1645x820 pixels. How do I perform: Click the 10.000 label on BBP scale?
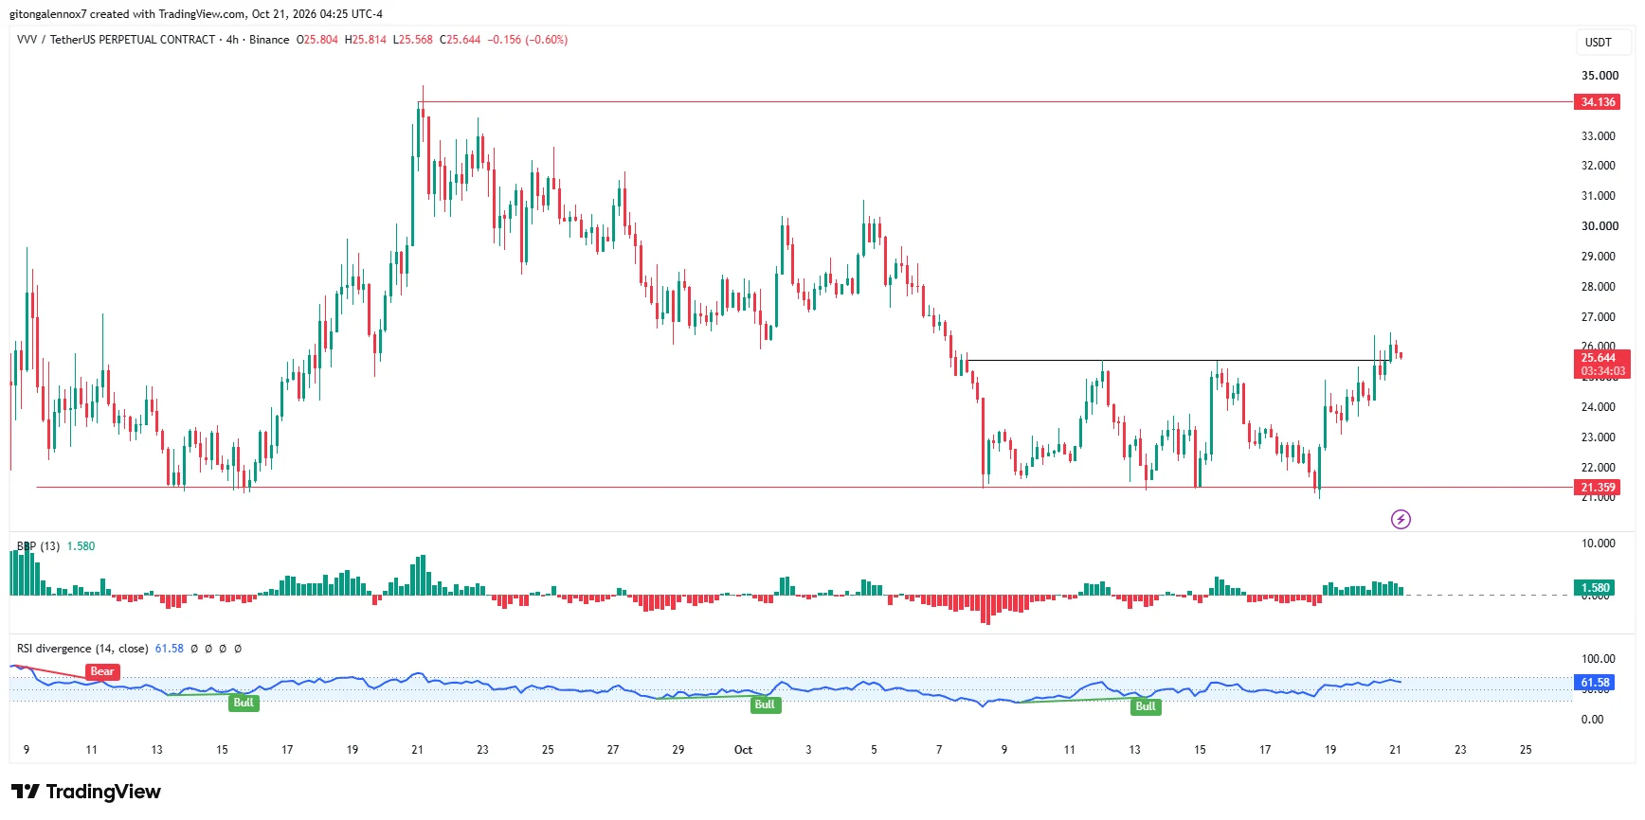1599,544
